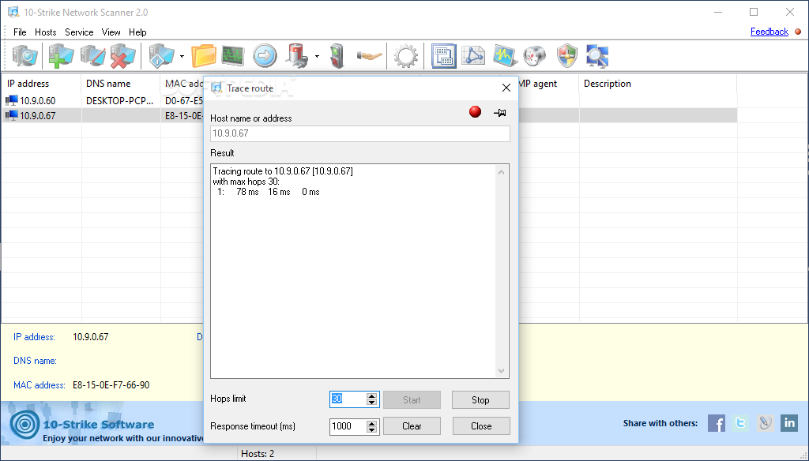
Task: Pin the Trace route dialog
Action: 499,112
